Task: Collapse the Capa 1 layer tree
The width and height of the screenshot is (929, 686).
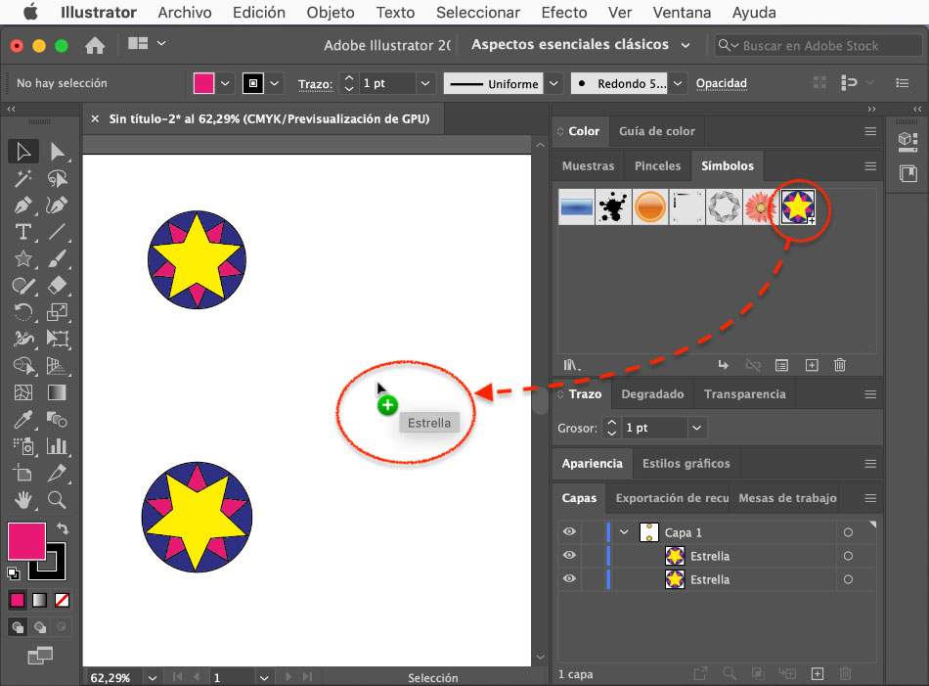Action: (625, 532)
